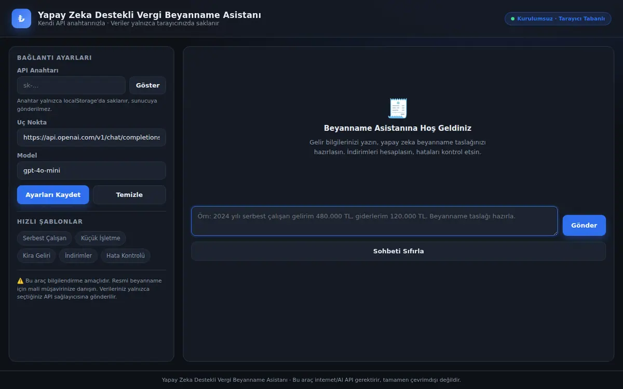623x389 pixels.
Task: Choose the Hata Kontrolü template
Action: 126,256
